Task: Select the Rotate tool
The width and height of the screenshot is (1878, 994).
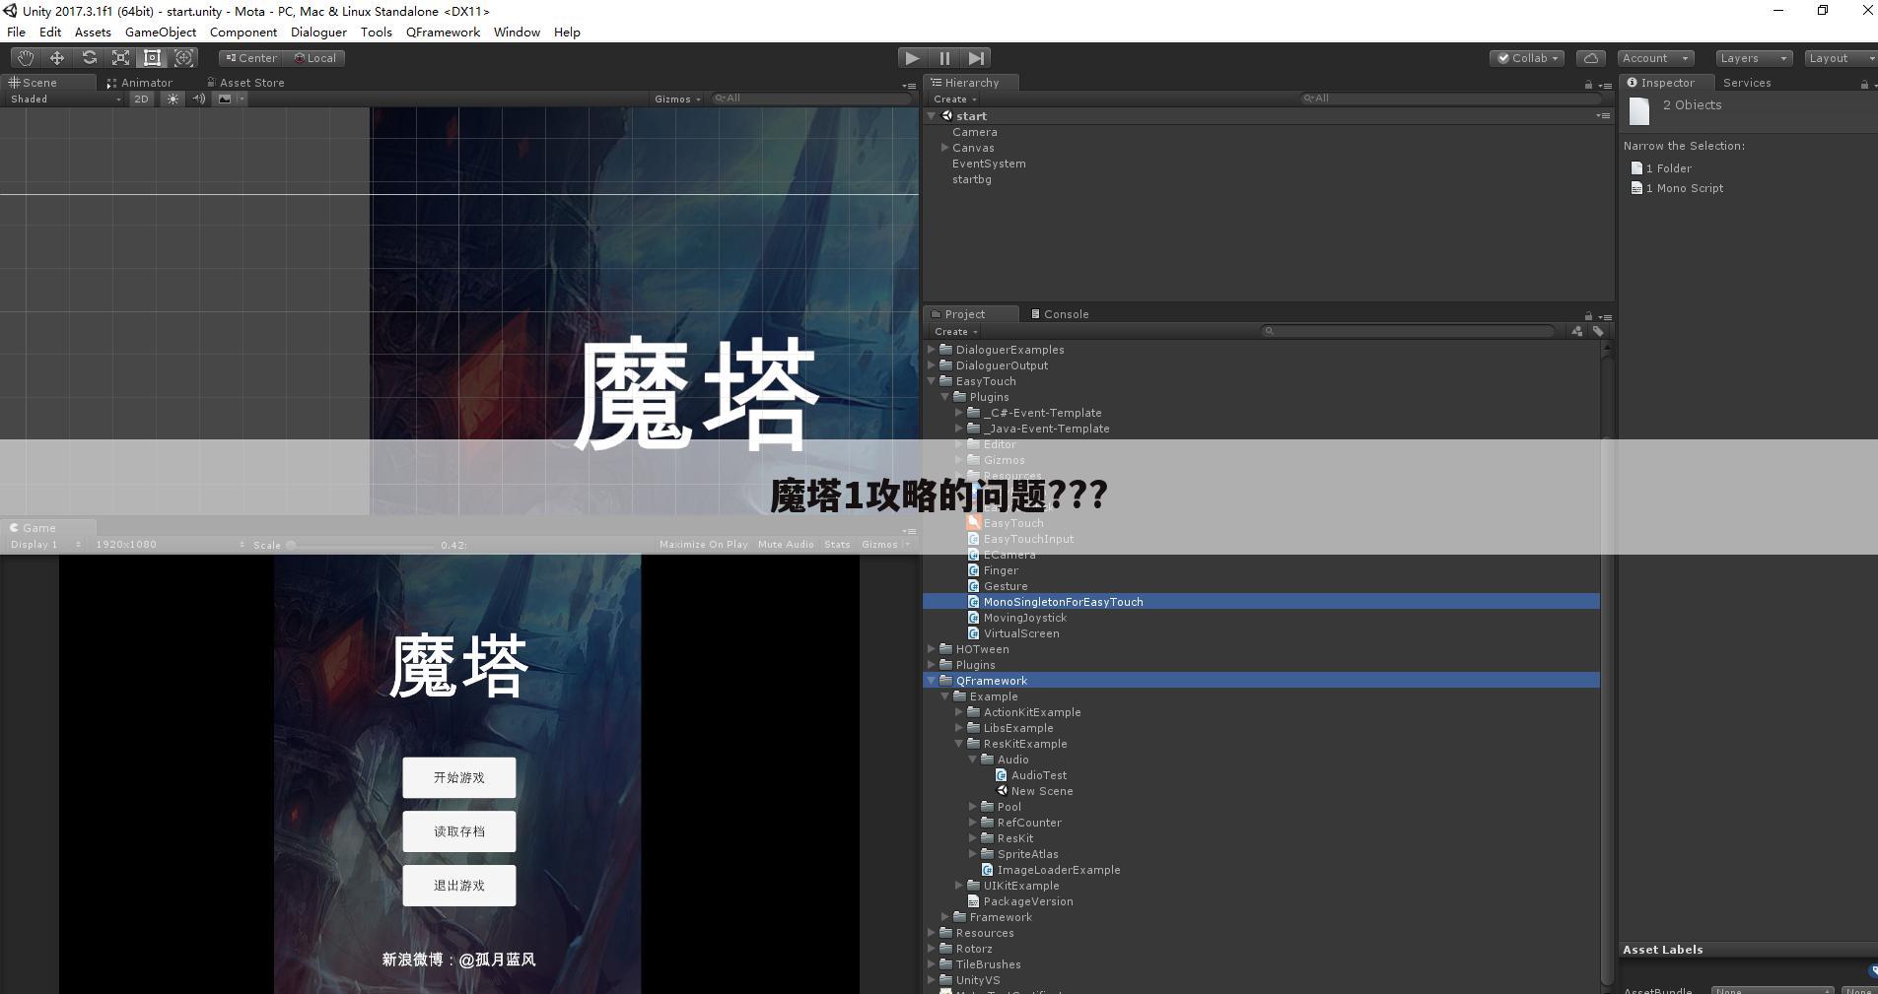Action: (x=89, y=58)
